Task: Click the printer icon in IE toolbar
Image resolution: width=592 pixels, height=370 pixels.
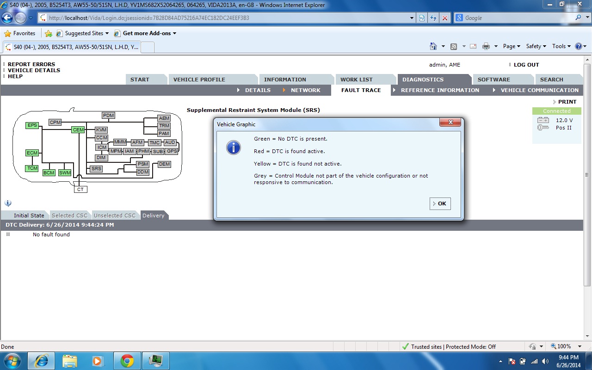Action: (486, 46)
